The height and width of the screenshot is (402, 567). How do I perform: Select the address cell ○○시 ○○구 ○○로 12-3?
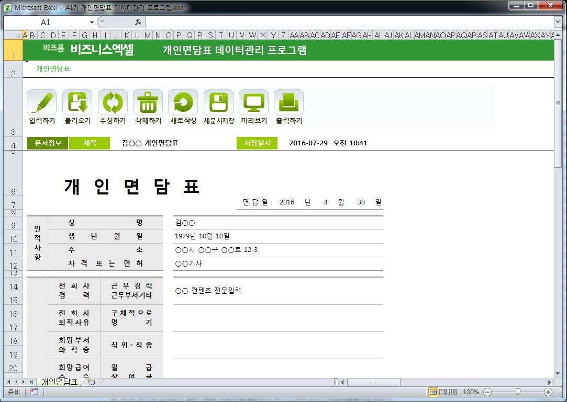277,250
